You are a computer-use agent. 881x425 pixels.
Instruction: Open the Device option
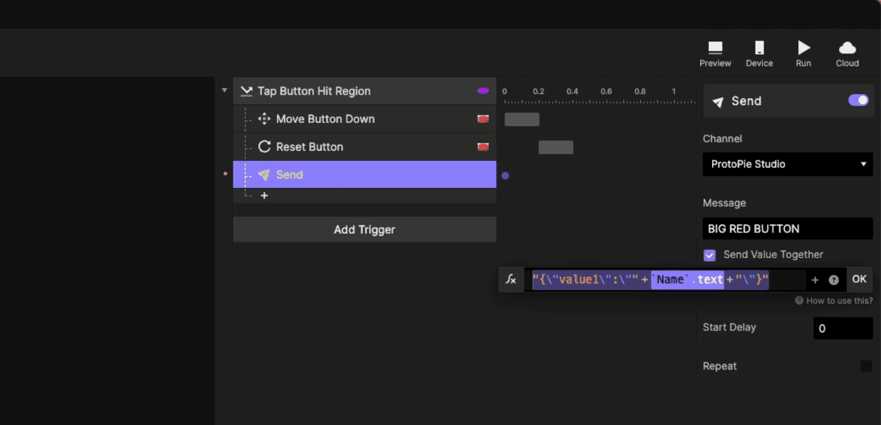[x=759, y=54]
